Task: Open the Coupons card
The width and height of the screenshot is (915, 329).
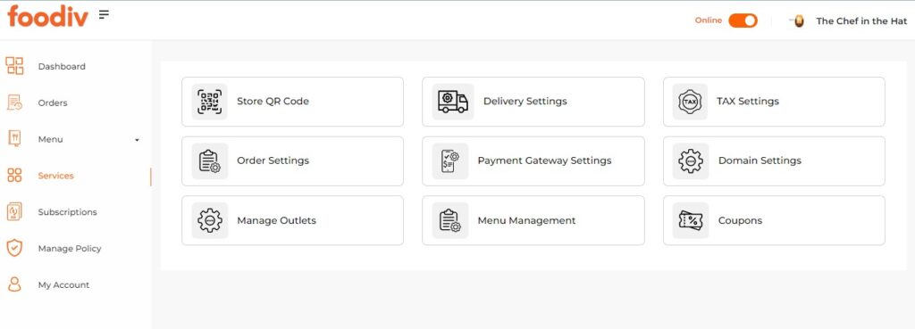Action: click(x=774, y=220)
